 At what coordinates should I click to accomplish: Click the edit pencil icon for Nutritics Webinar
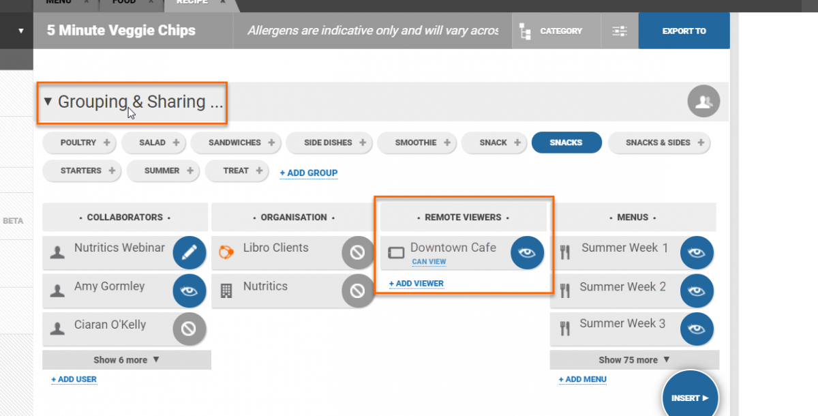coord(189,253)
